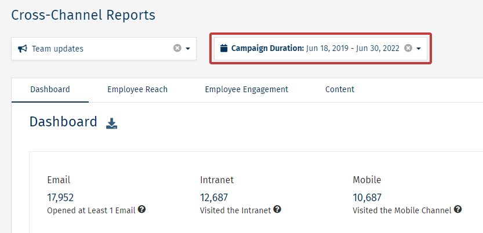Screen dimensions: 483x233
Task: Click the Email count 17,952
Action: [x=60, y=197]
